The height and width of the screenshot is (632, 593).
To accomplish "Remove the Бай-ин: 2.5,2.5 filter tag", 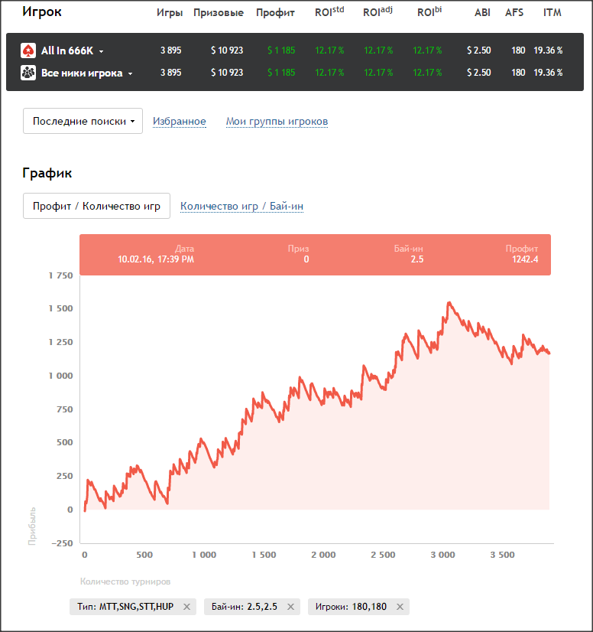I will click(290, 607).
